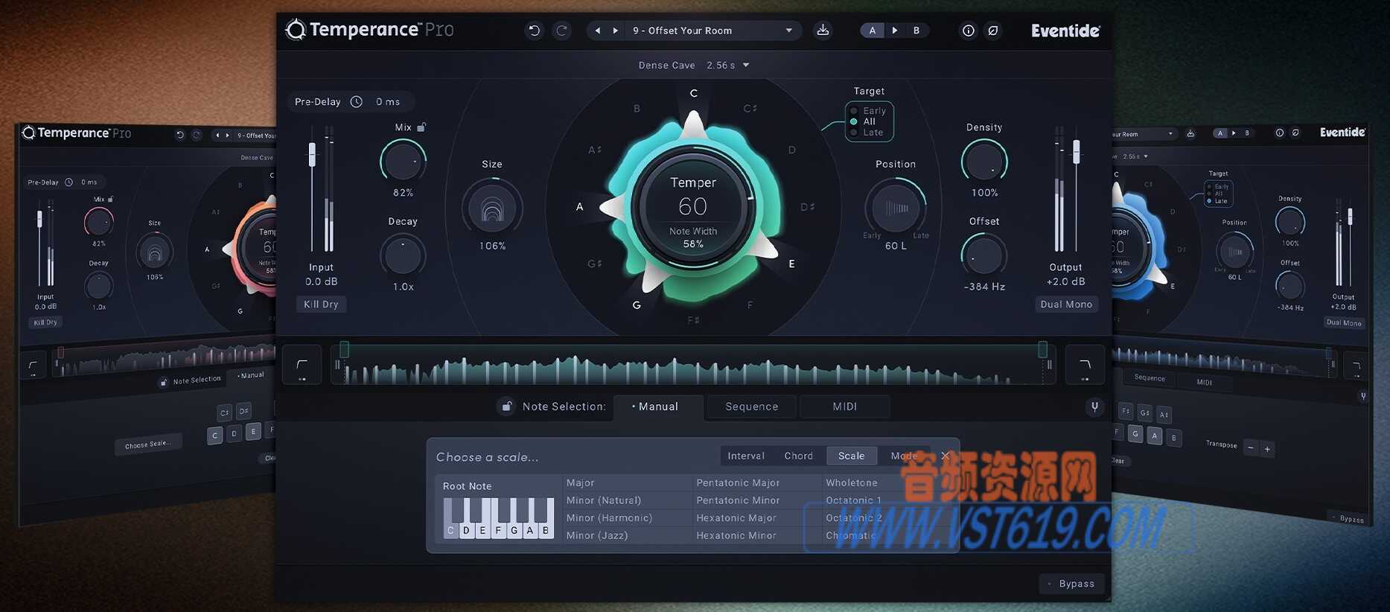The image size is (1390, 612).
Task: Select note G on the note wheel
Action: 637,305
